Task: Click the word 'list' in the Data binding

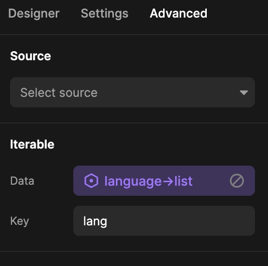Action: tap(183, 181)
